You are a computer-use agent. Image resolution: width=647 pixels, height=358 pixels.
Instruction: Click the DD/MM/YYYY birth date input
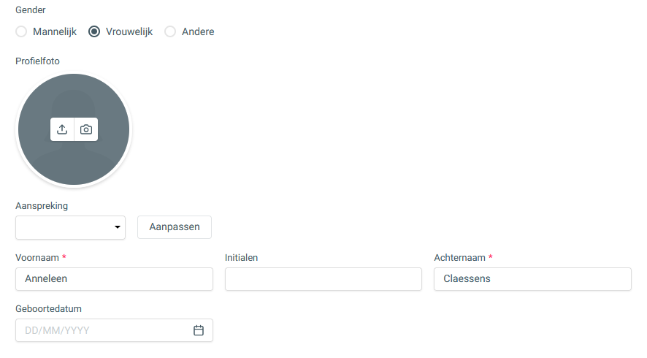(x=102, y=330)
